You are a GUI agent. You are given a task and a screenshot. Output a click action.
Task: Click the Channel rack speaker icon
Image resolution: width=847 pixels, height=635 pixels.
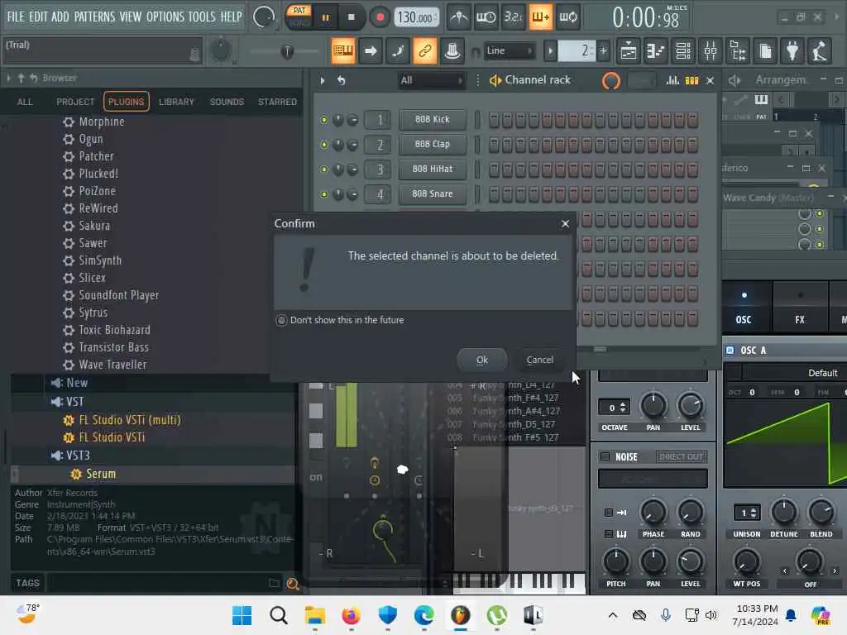(495, 80)
